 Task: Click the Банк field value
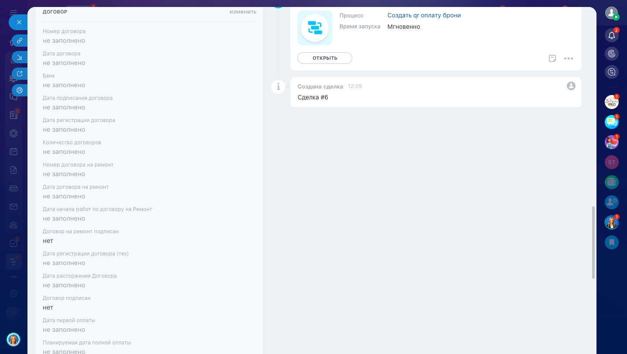pos(64,85)
